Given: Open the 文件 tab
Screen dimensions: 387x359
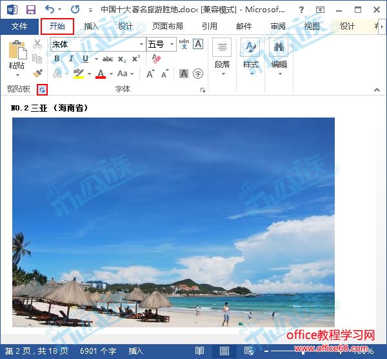Looking at the screenshot, I should (x=19, y=26).
